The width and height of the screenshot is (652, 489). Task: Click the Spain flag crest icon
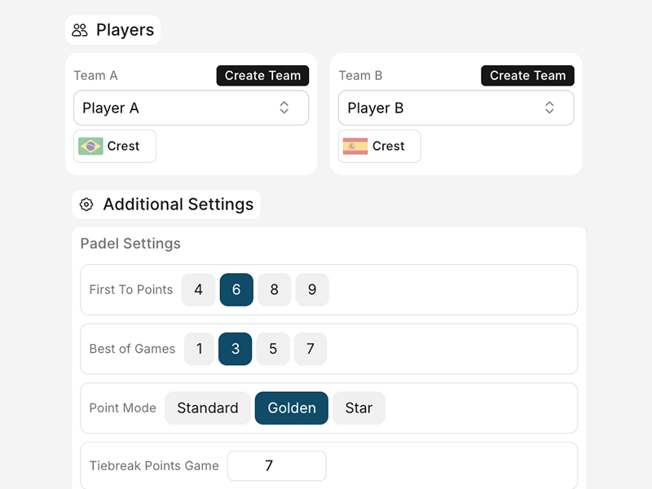pos(355,146)
